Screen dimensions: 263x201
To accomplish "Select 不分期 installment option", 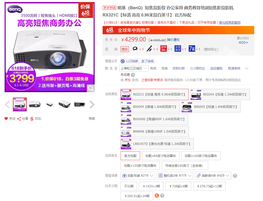I will click(129, 186).
